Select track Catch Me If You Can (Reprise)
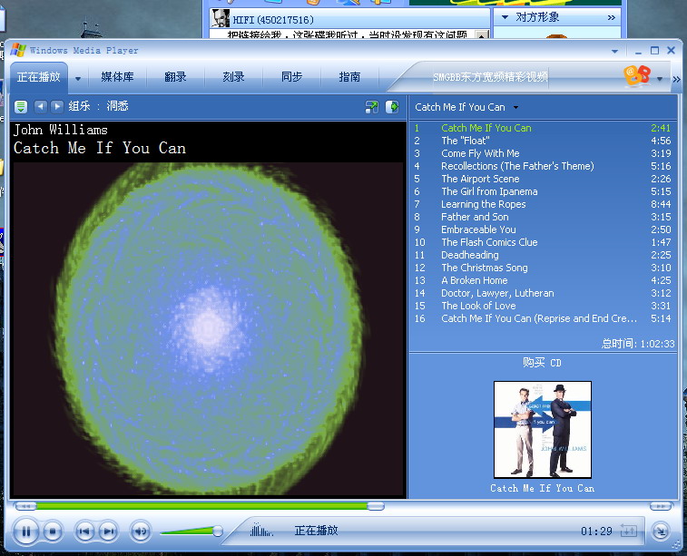 (543, 318)
